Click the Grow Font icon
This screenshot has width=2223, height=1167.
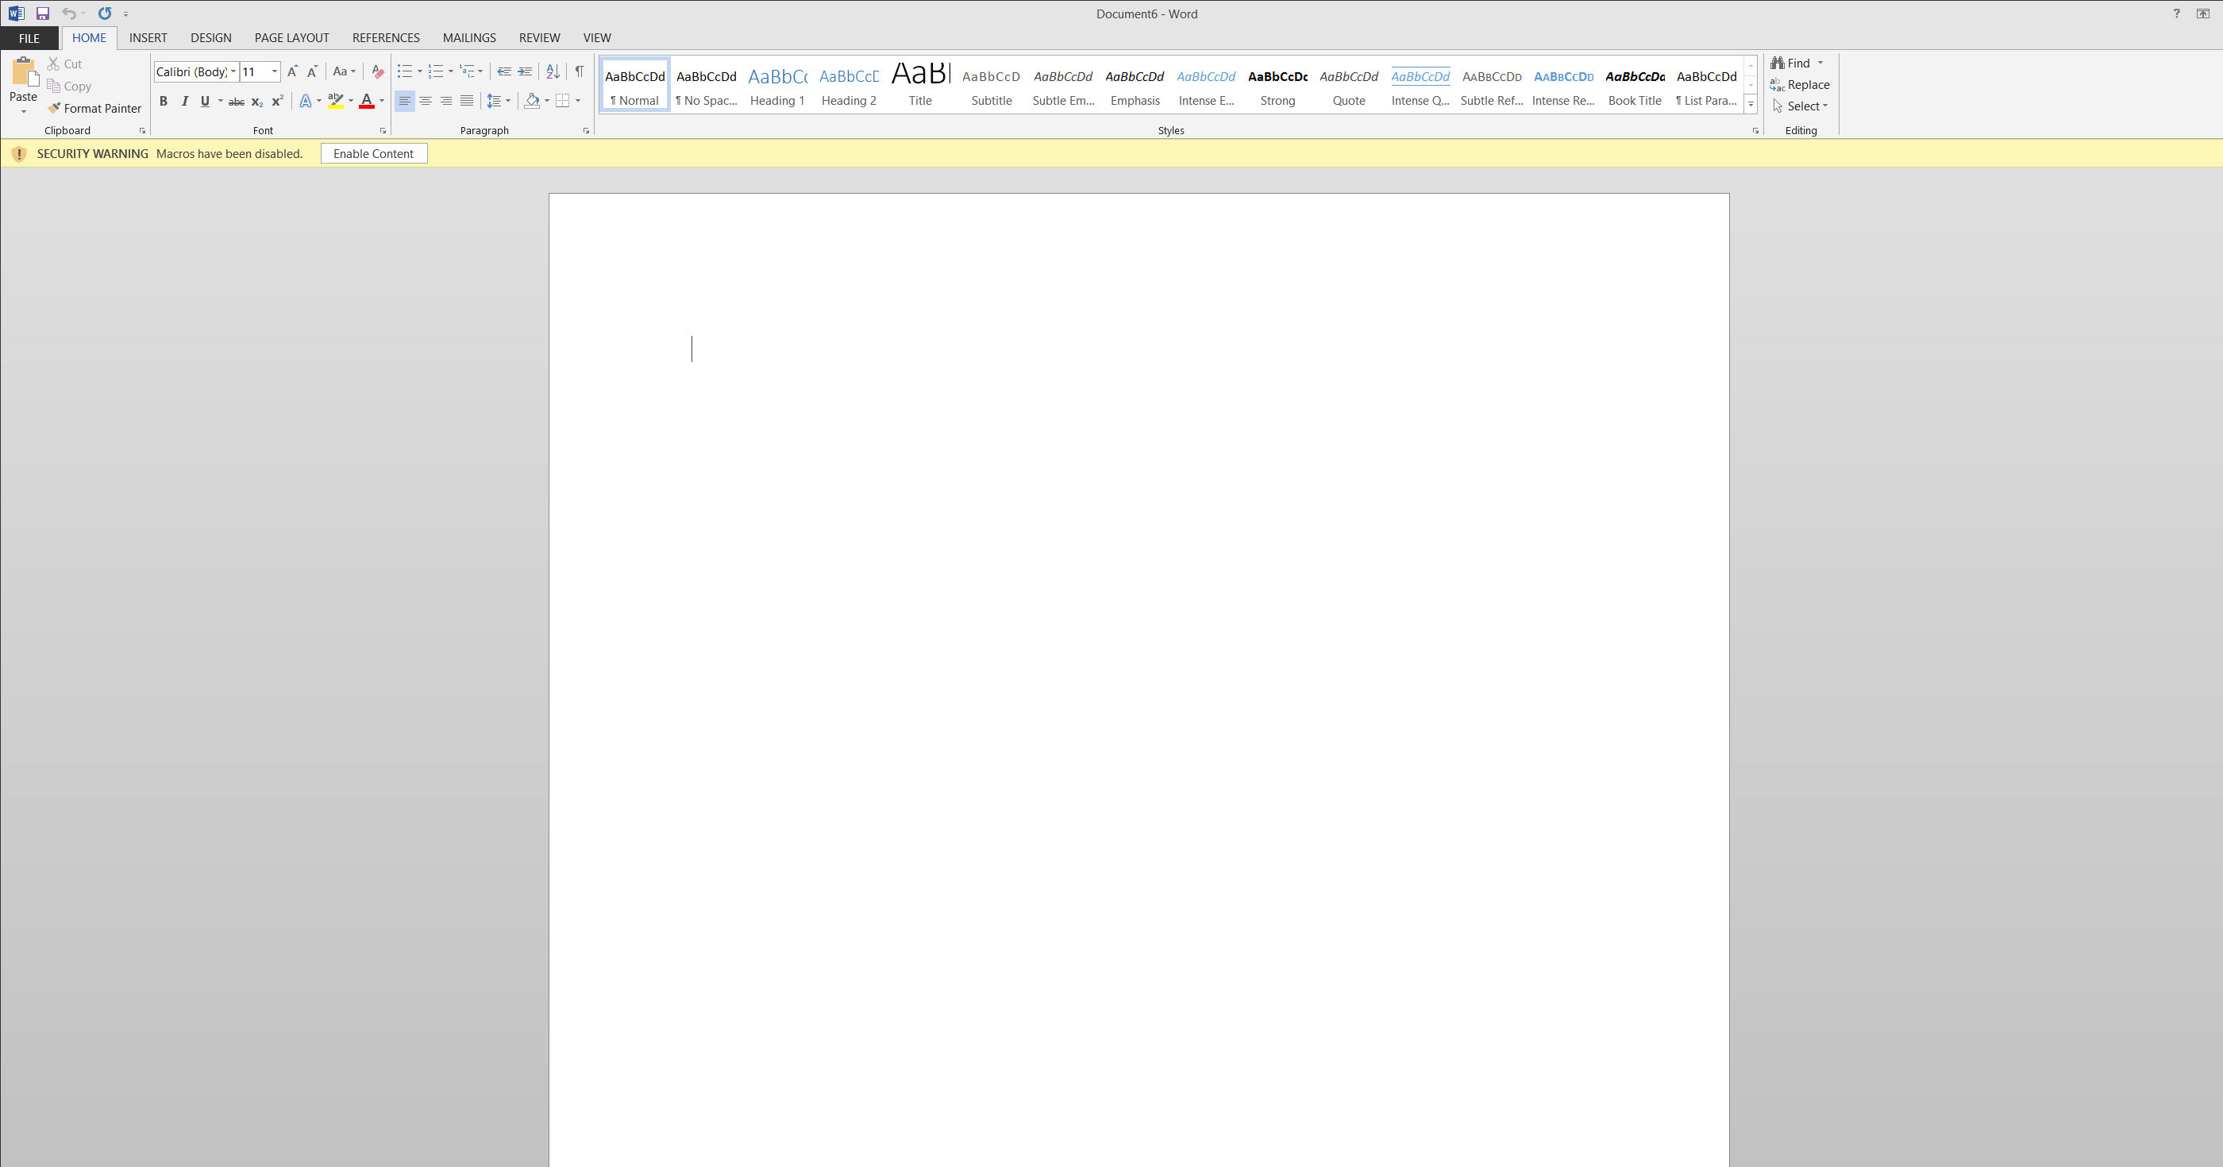(x=292, y=71)
